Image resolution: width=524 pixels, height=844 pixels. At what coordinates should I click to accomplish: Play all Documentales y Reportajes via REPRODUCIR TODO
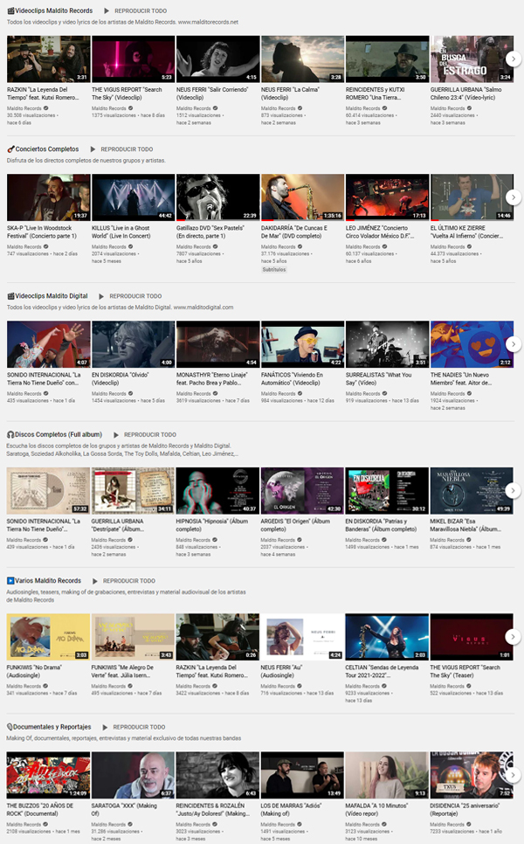(139, 727)
